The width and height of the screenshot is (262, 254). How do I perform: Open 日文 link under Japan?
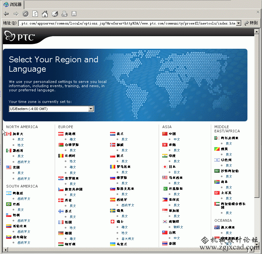(177, 172)
